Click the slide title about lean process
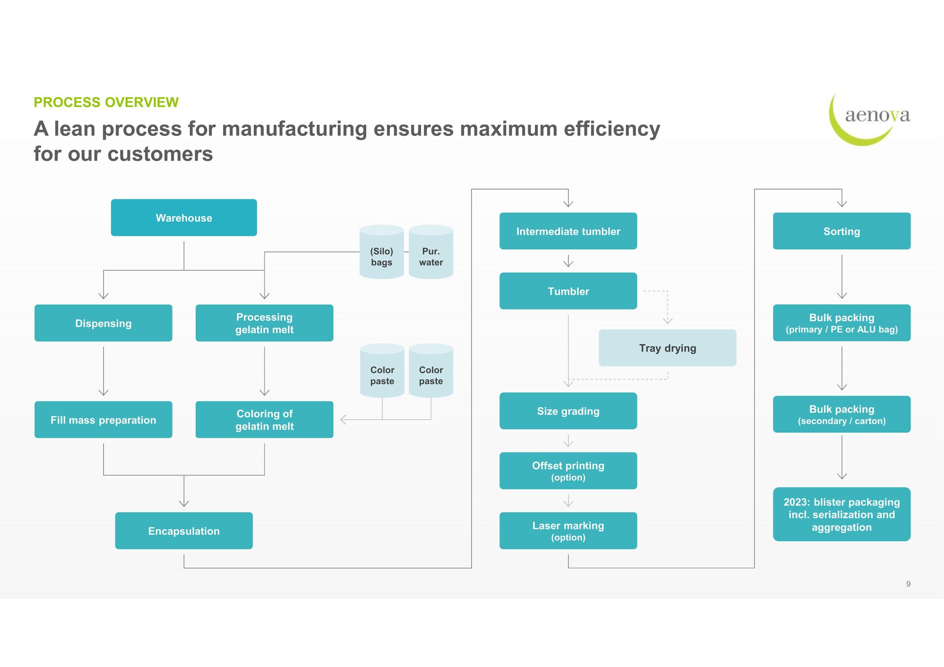Viewport: 944px width, 667px height. (347, 141)
